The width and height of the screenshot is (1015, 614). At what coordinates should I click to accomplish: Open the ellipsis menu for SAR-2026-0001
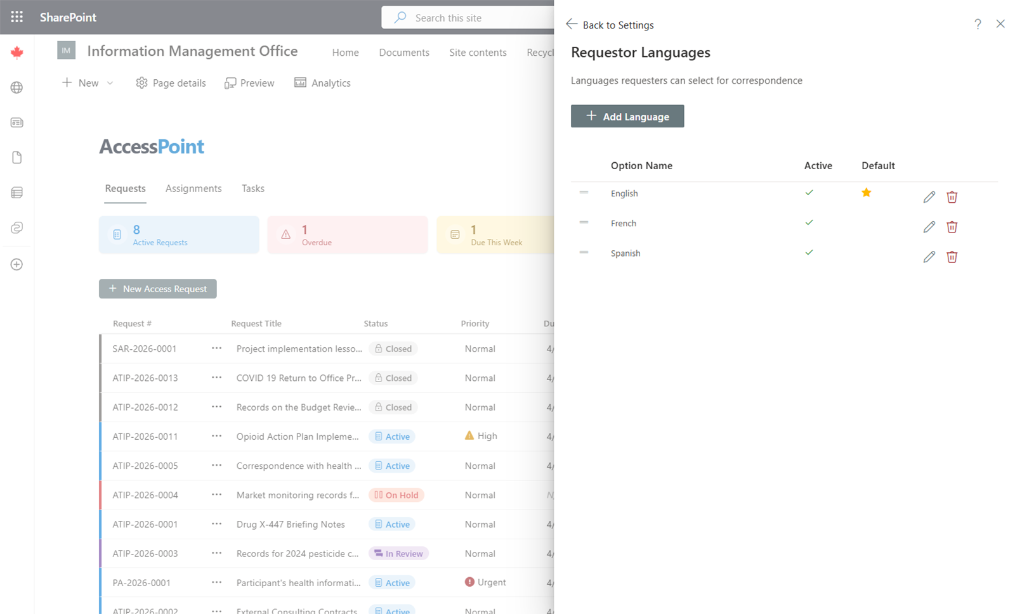click(x=216, y=348)
